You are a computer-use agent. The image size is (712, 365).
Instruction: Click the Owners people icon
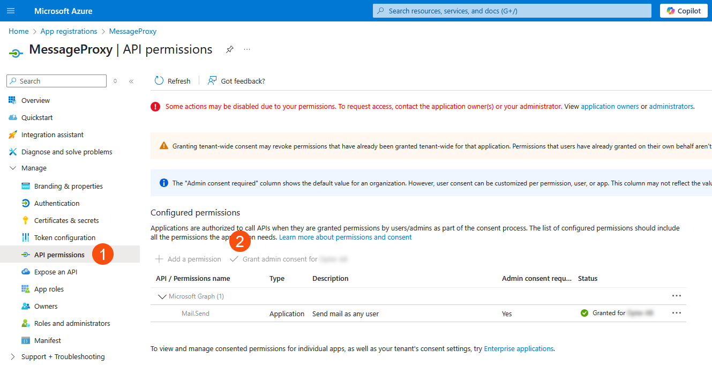[26, 306]
